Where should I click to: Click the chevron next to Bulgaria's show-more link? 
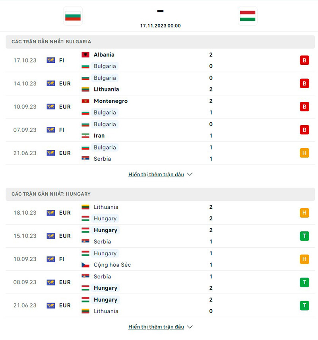(x=190, y=174)
